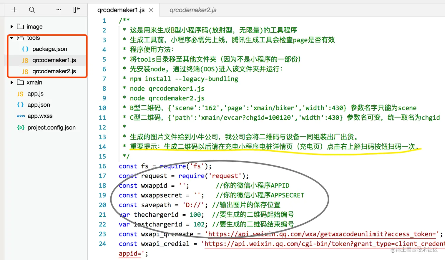
Task: Click the 'fs' string on line 16
Action: pyautogui.click(x=197, y=166)
